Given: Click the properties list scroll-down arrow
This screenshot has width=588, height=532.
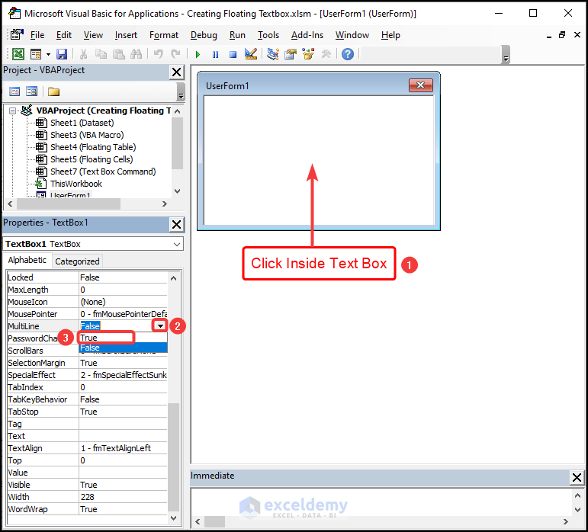Looking at the screenshot, I should click(x=173, y=518).
